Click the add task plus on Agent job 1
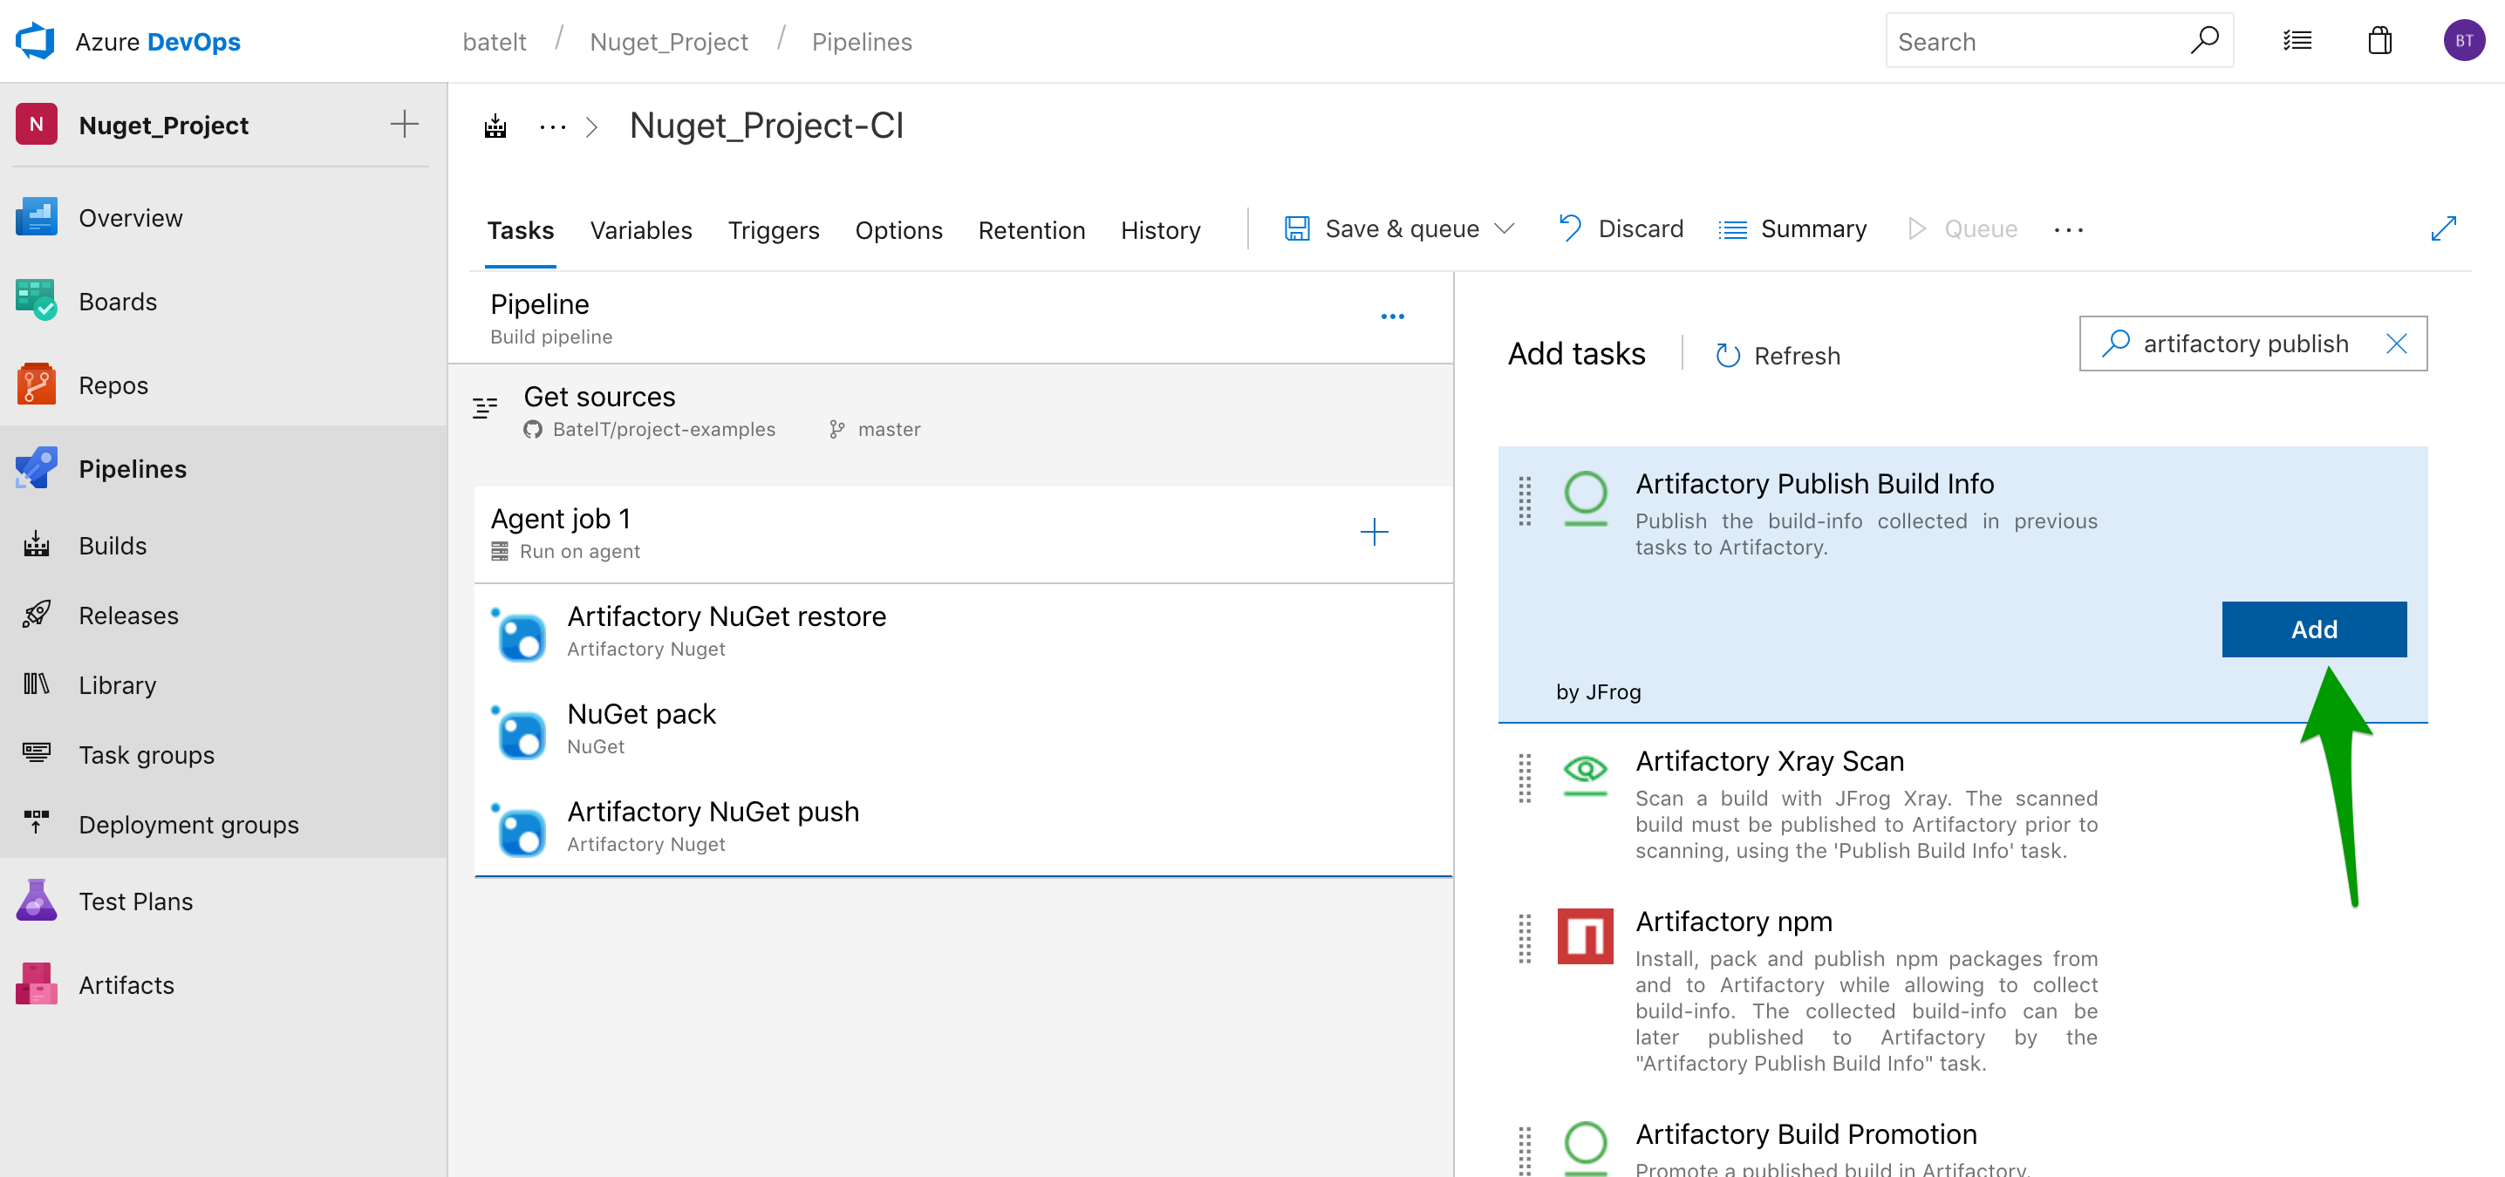 [1373, 532]
